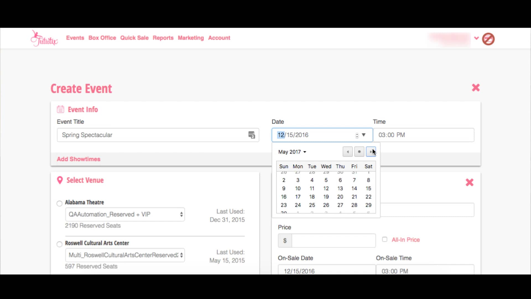Open the Box Office menu

(x=102, y=38)
